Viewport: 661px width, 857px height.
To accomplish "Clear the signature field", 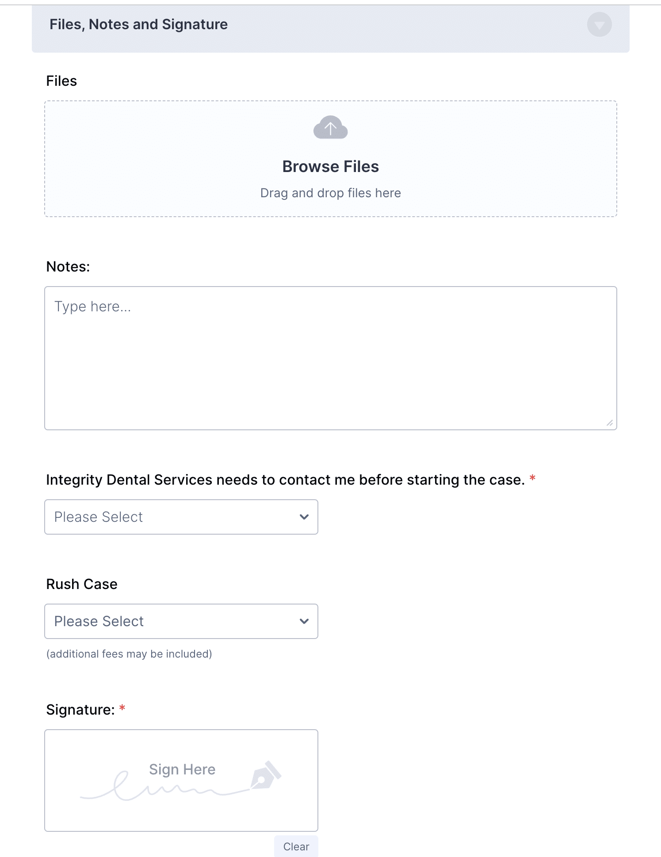I will pos(296,846).
